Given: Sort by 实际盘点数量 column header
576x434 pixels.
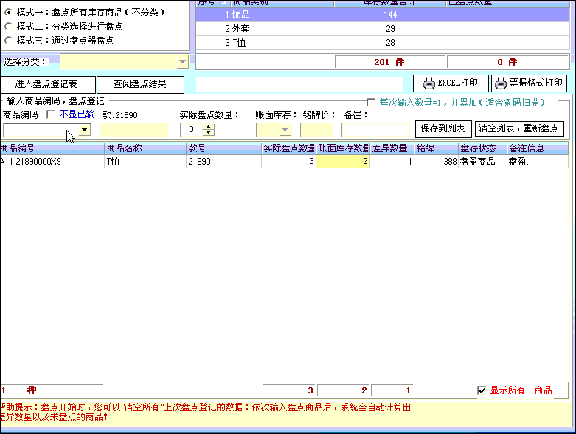Looking at the screenshot, I should tap(288, 148).
